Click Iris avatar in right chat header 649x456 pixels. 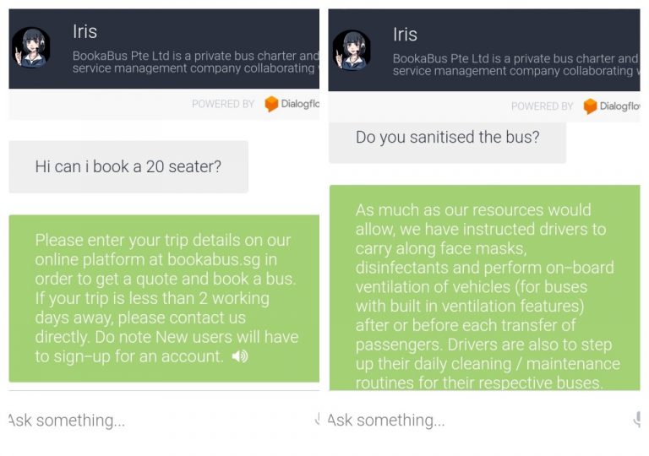tap(352, 50)
